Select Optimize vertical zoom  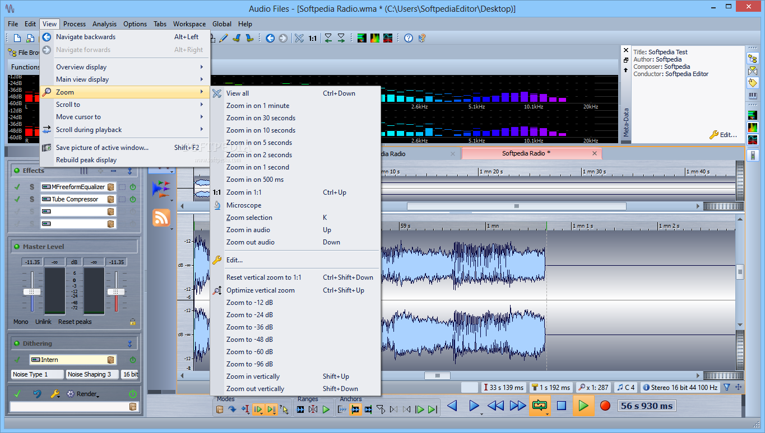[x=295, y=290]
